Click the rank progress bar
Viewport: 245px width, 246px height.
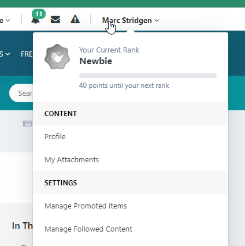click(x=148, y=76)
